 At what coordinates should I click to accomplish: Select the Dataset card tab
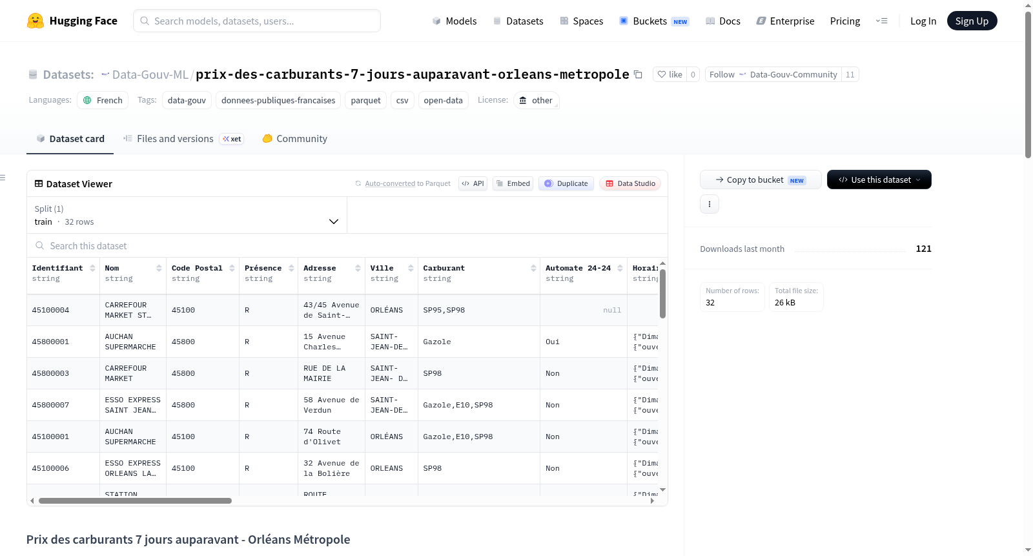coord(70,139)
